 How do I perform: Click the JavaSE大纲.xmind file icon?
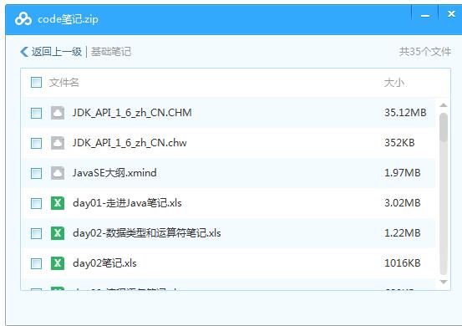tap(58, 173)
